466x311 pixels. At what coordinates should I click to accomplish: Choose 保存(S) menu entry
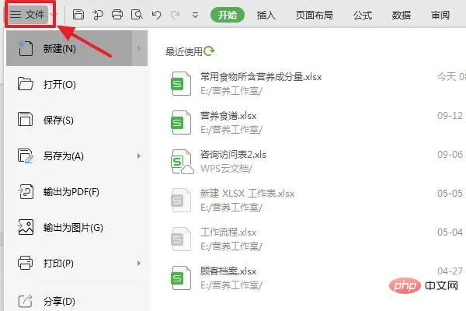pyautogui.click(x=77, y=121)
